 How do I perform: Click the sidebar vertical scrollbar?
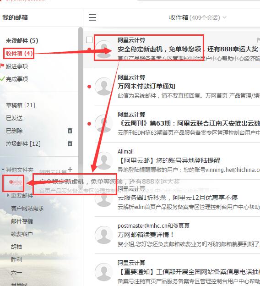pyautogui.click(x=81, y=108)
